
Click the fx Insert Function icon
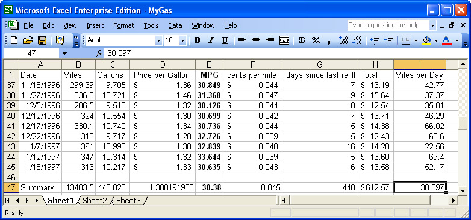pyautogui.click(x=99, y=54)
